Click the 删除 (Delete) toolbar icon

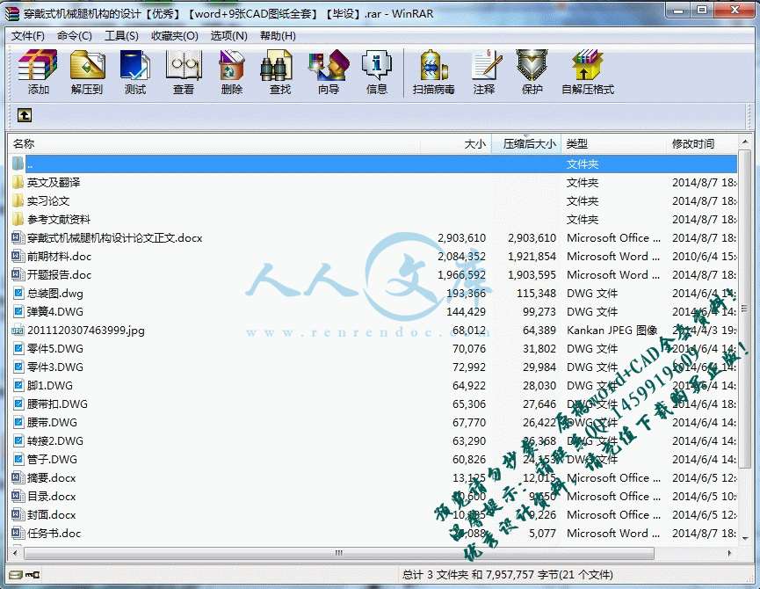click(x=232, y=72)
